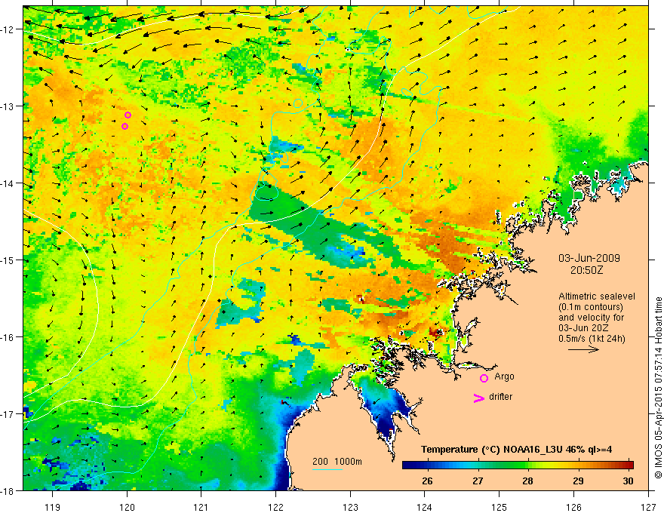The width and height of the screenshot is (664, 513).
Task: Click the 'Argo' legend label
Action: [504, 376]
